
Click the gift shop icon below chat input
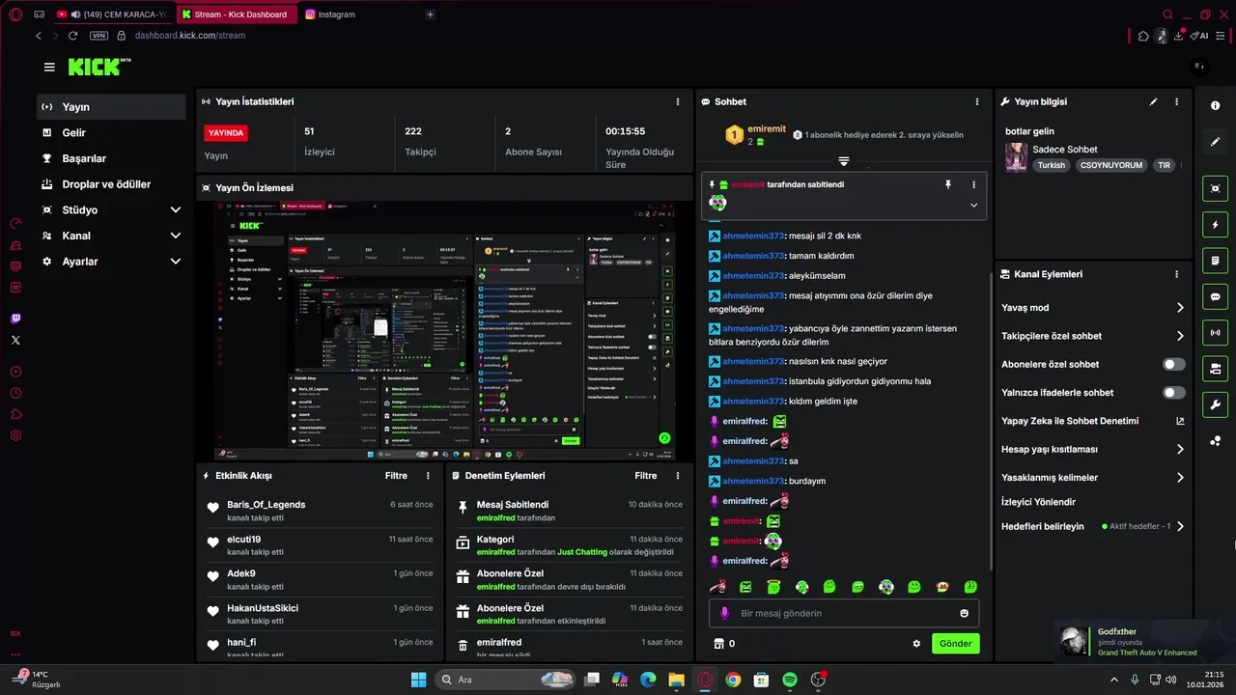pos(717,644)
